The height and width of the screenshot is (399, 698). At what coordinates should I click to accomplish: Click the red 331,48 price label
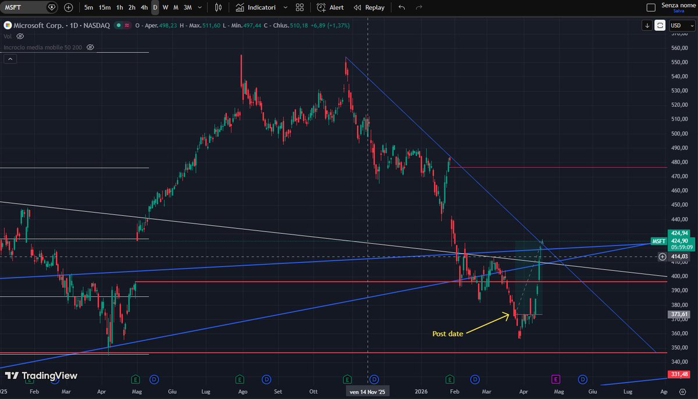coord(679,374)
